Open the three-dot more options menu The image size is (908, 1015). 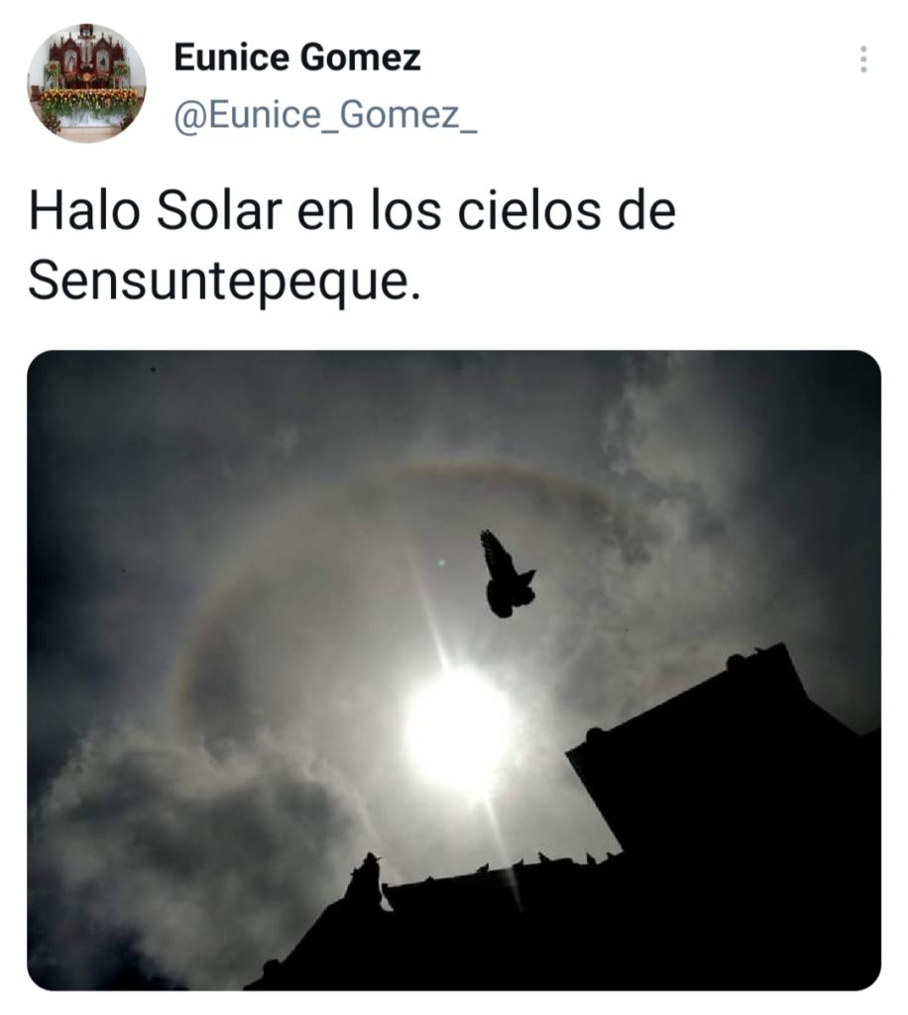(862, 58)
